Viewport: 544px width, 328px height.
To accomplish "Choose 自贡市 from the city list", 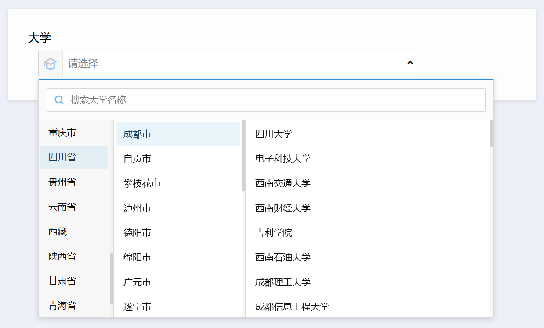I will point(178,158).
